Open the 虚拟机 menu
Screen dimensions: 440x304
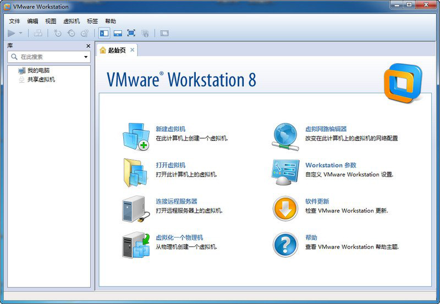click(71, 21)
